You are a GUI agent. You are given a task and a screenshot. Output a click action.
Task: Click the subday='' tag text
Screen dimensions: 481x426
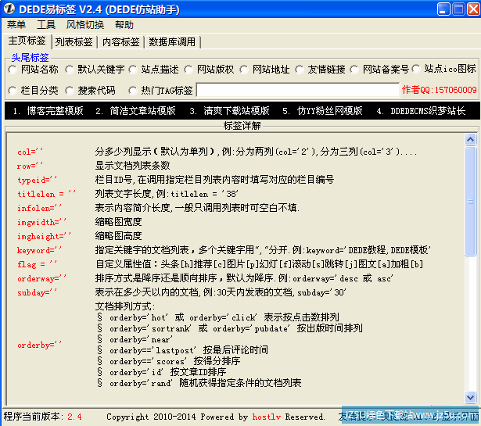tap(37, 292)
